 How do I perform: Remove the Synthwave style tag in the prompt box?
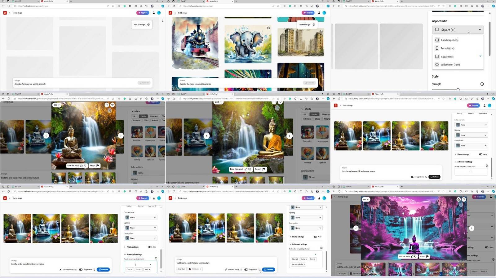[x=201, y=269]
